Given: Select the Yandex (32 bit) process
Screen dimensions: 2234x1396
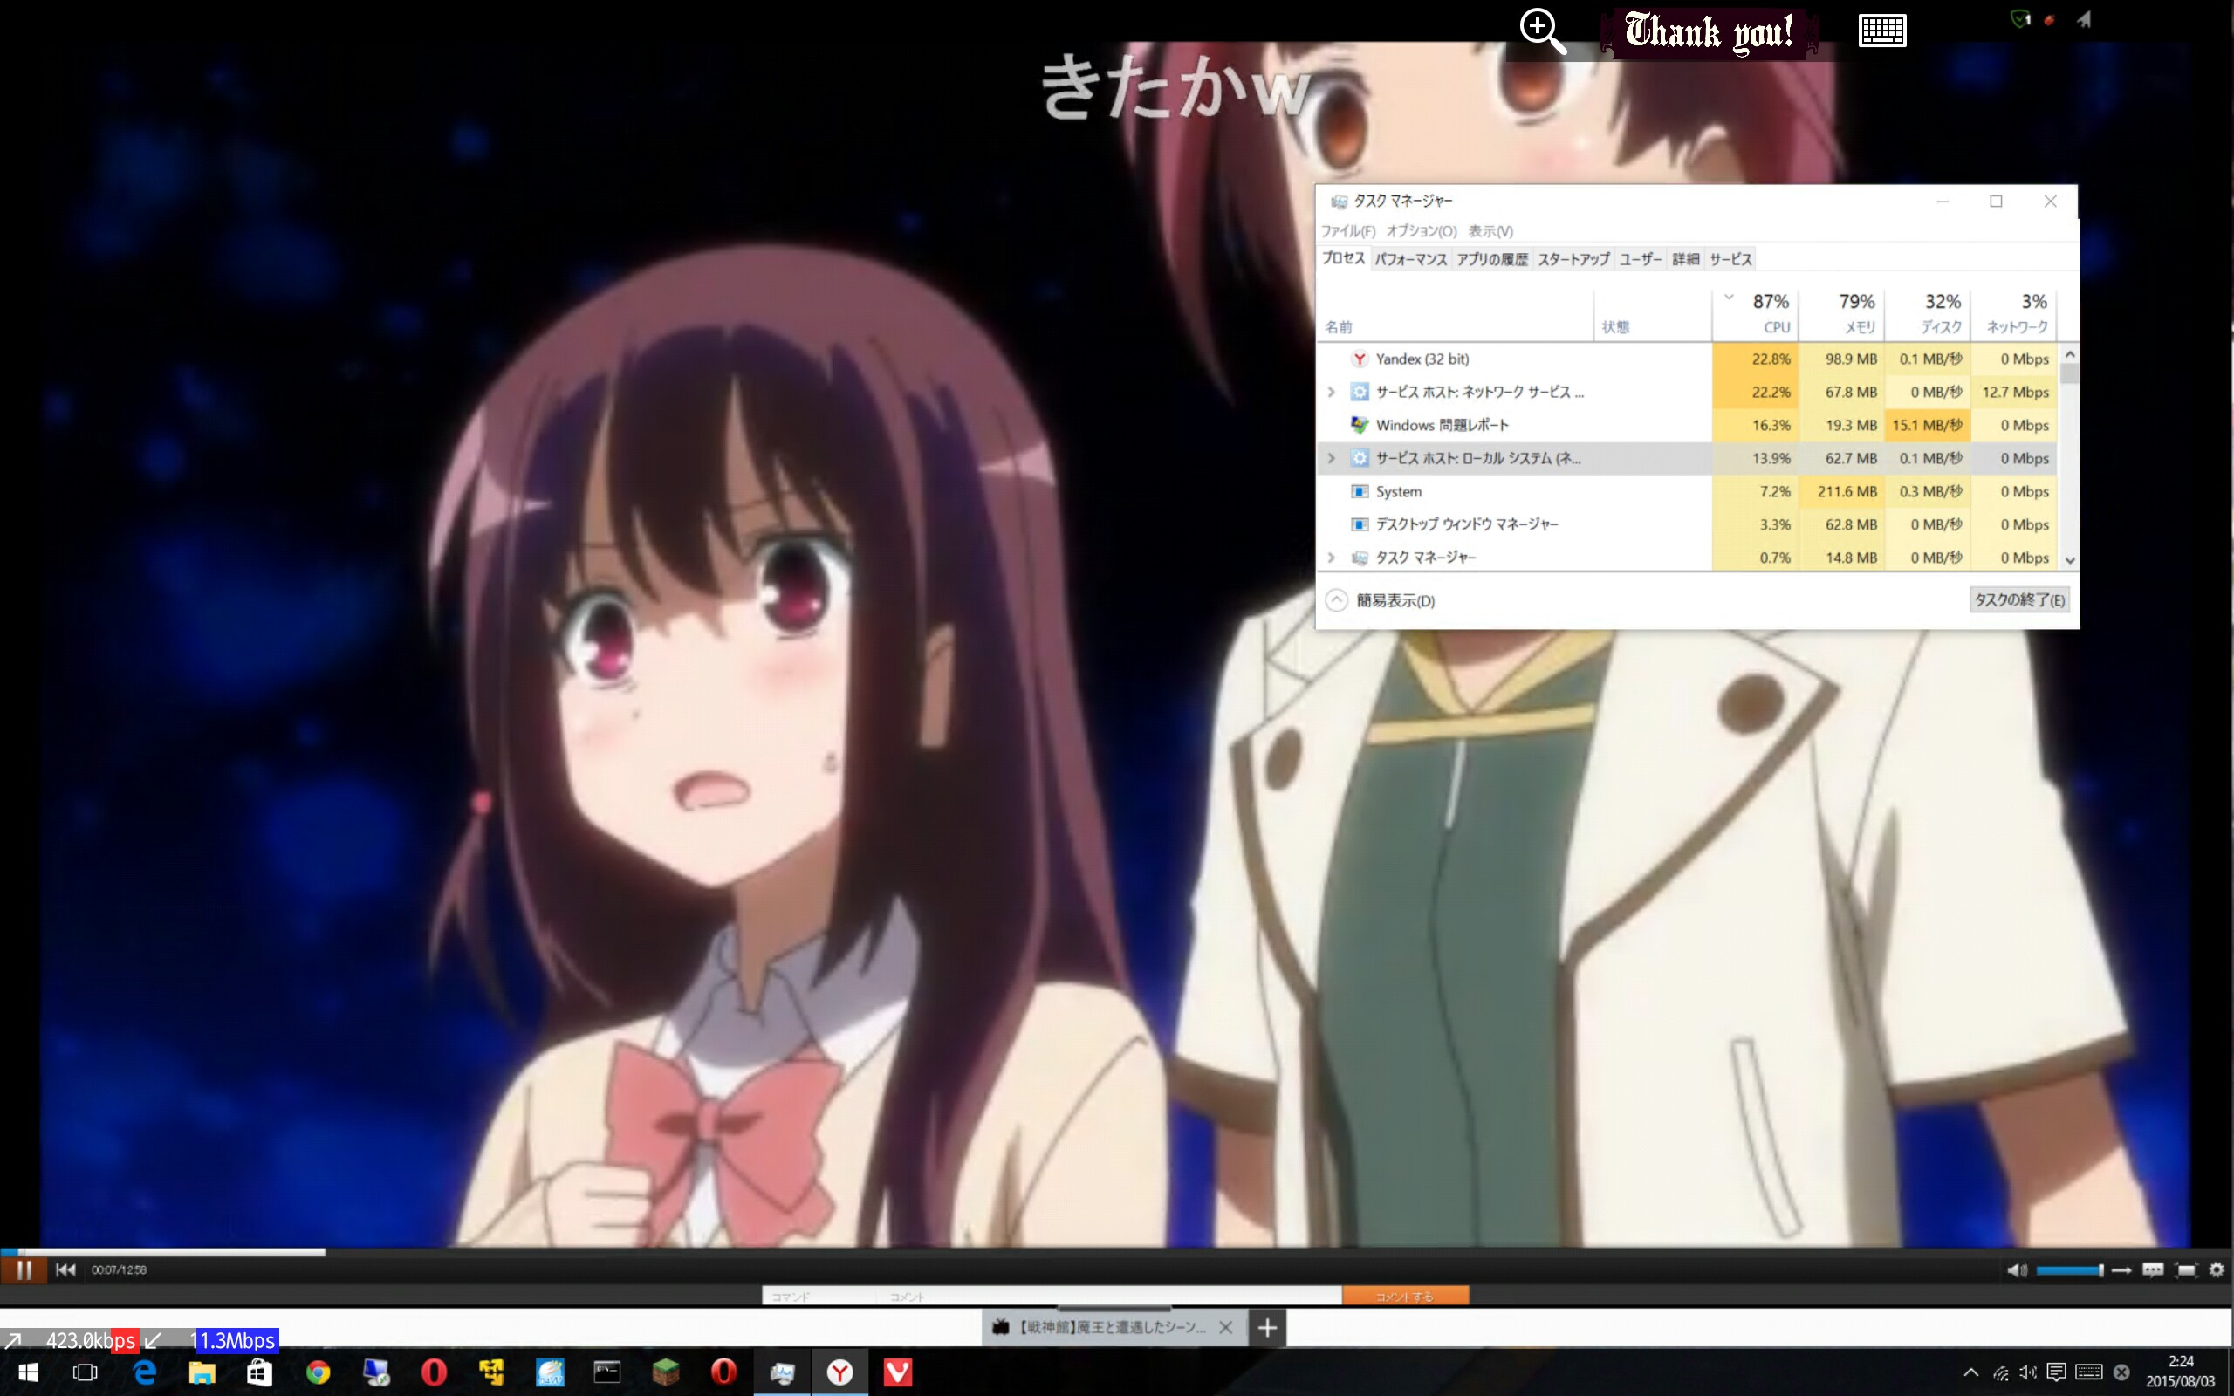Looking at the screenshot, I should (x=1688, y=359).
